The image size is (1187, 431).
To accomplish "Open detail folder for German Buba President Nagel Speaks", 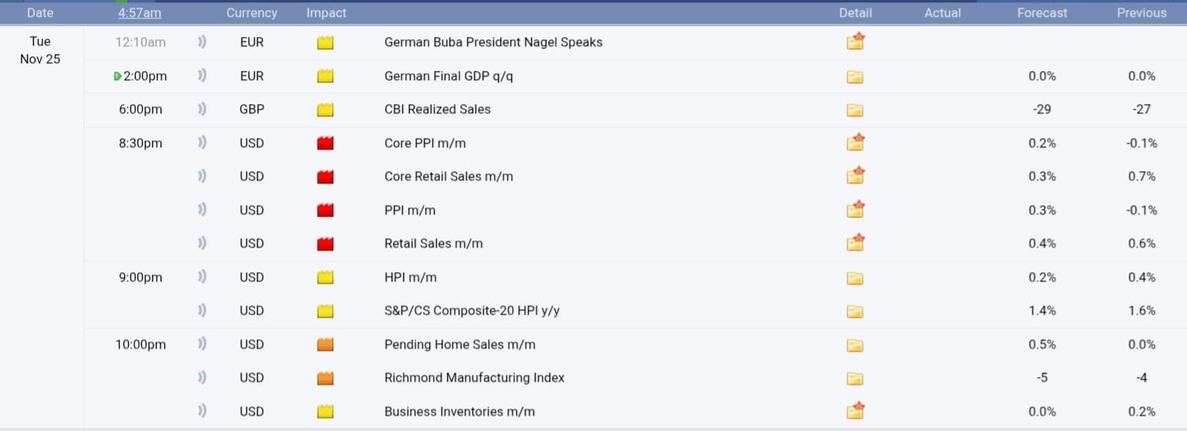I will tap(854, 42).
